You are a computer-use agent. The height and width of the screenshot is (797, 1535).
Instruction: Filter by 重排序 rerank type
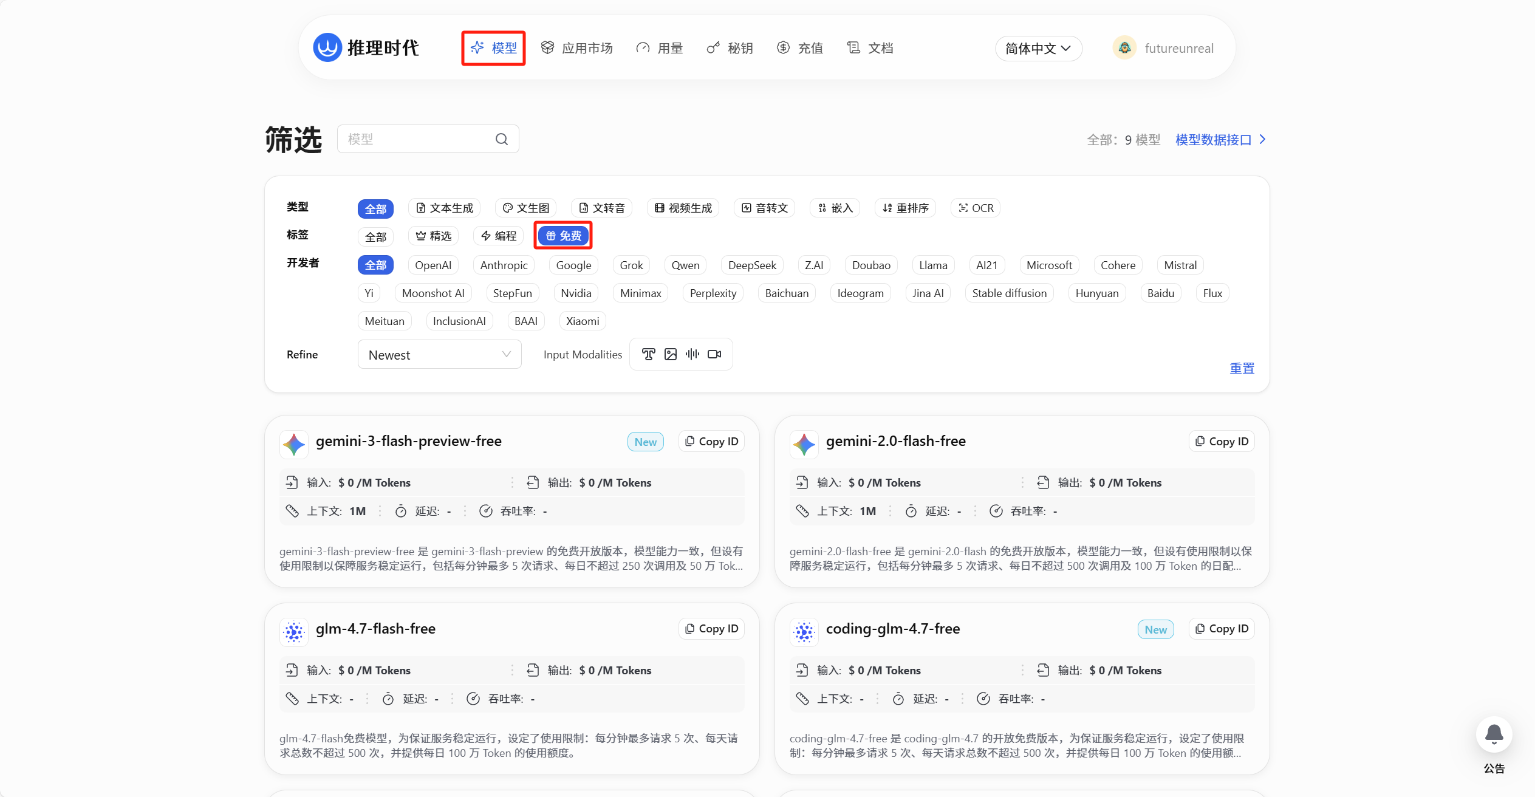click(x=906, y=208)
